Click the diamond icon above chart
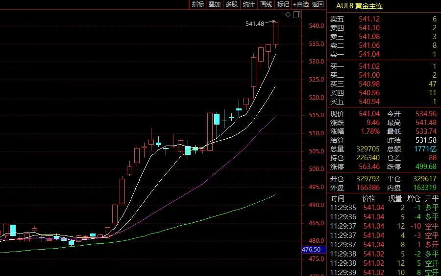This screenshot has height=276, width=441. coord(288,15)
